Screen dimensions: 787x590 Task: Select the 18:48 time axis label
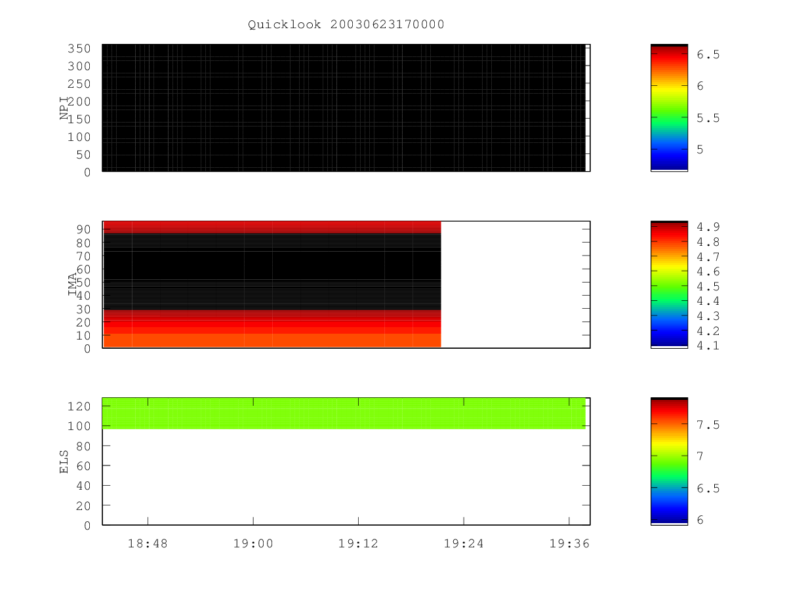pos(148,543)
